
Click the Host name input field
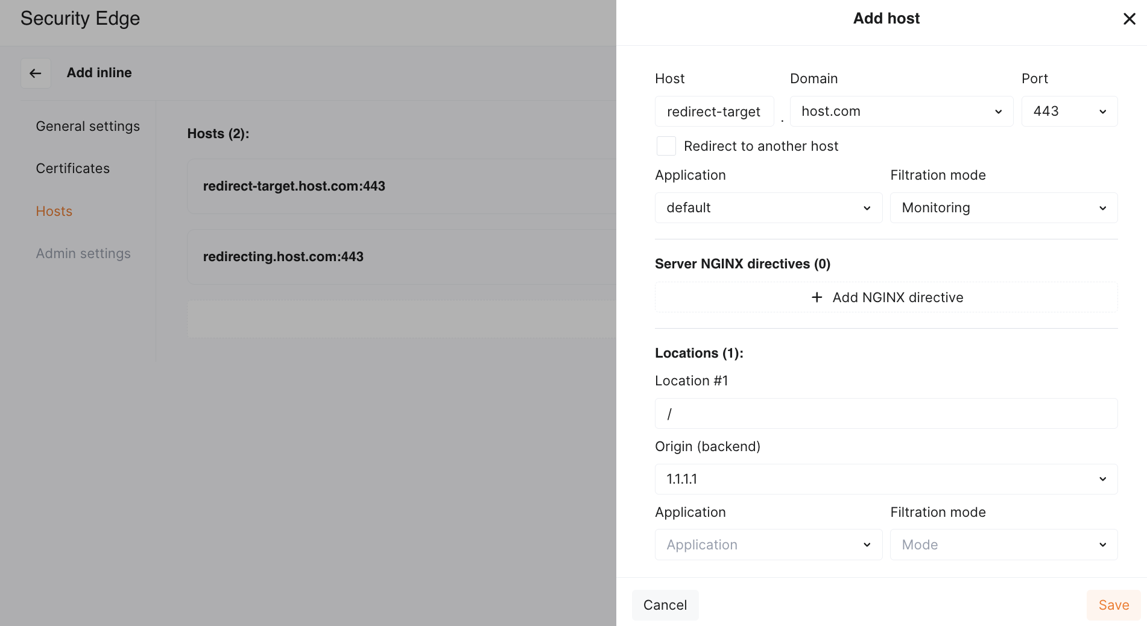coord(714,112)
